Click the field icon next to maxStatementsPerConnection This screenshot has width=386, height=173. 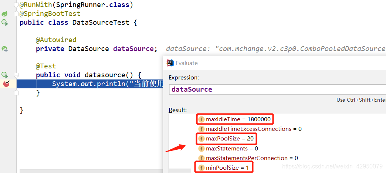click(202, 158)
